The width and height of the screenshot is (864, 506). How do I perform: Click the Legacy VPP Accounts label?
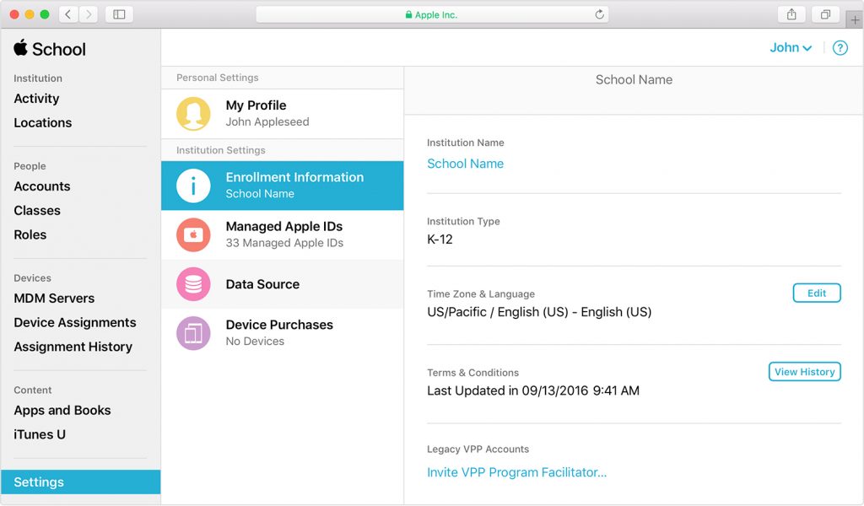(478, 449)
